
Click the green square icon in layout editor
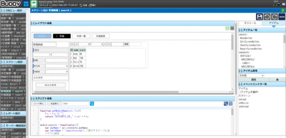(x=227, y=28)
